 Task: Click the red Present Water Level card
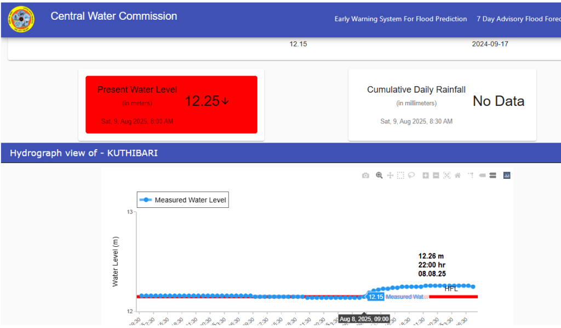tap(171, 105)
